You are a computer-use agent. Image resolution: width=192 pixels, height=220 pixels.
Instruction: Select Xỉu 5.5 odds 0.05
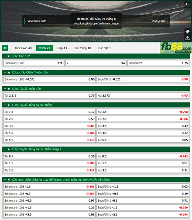(x=143, y=140)
